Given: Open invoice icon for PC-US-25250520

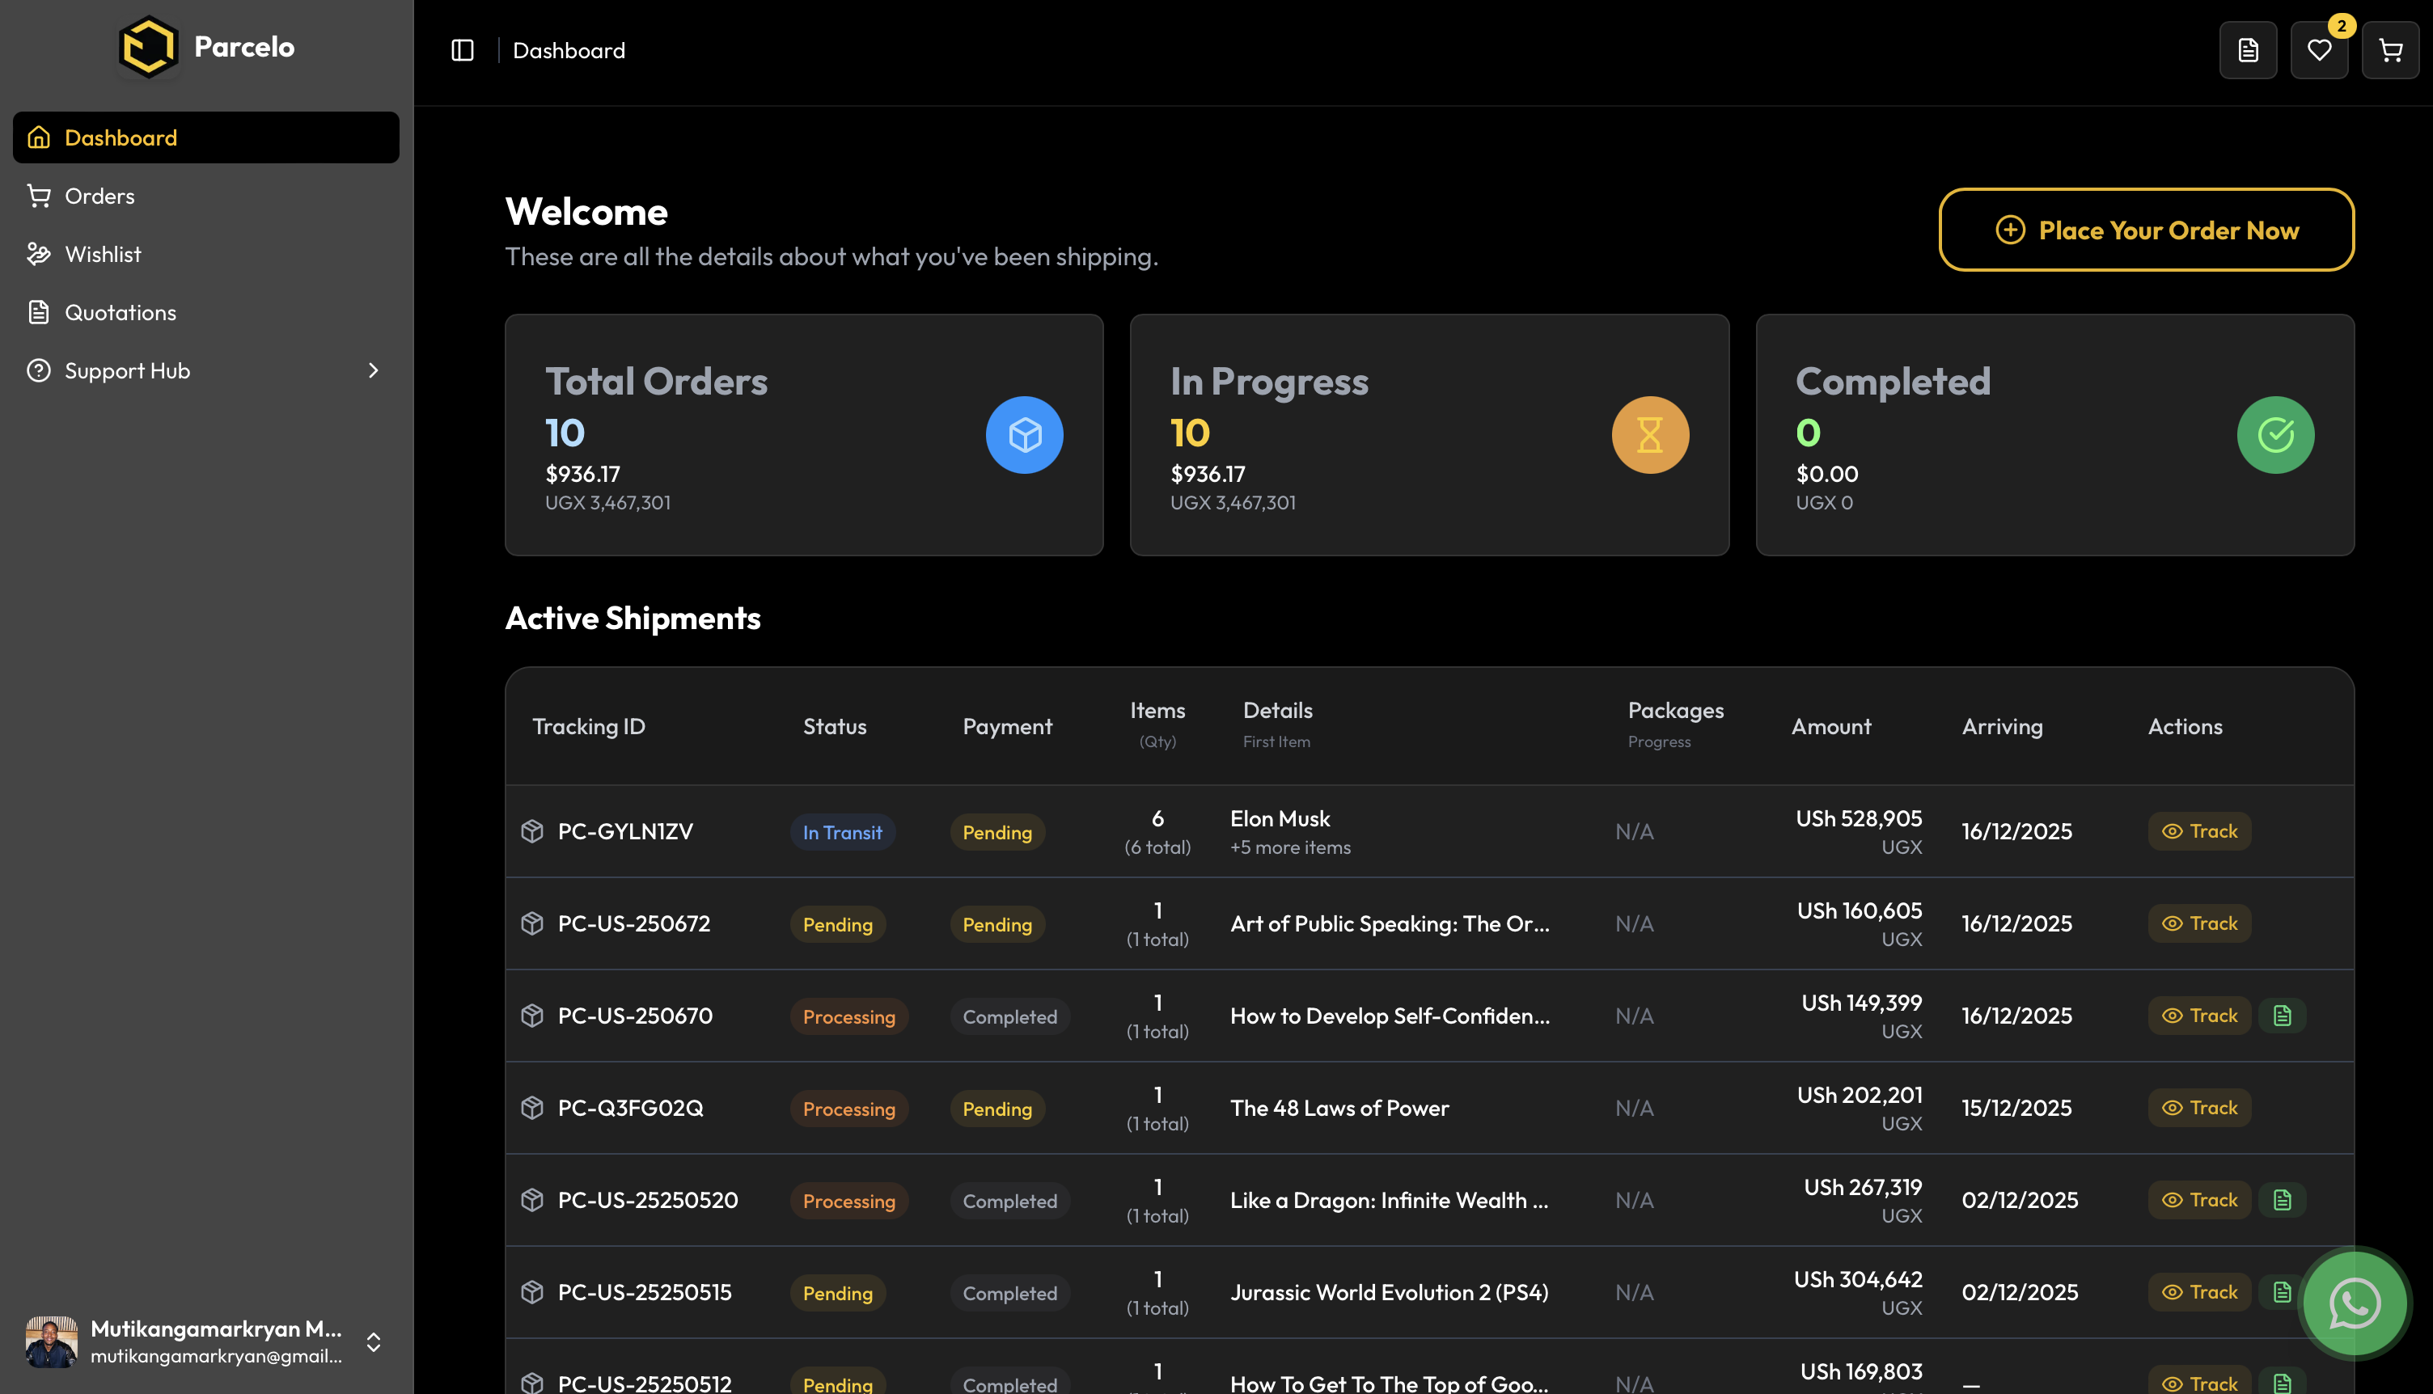Looking at the screenshot, I should point(2282,1200).
